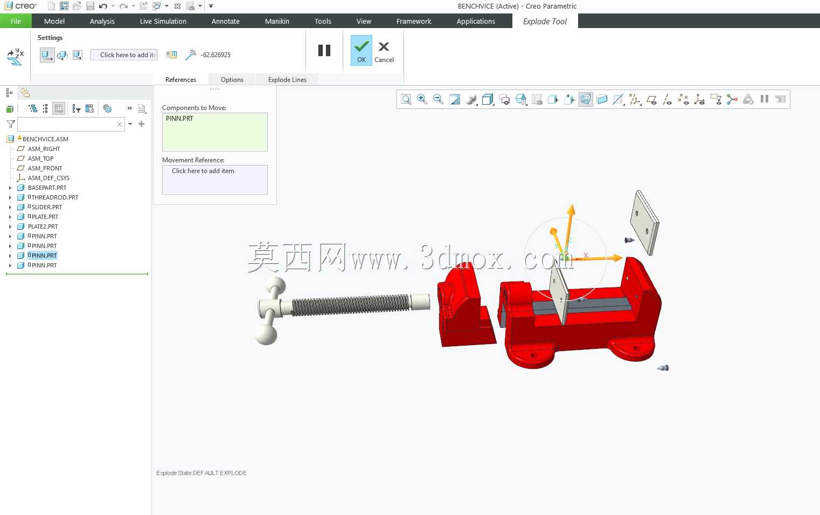Select the View Plane motion type icon

[78, 55]
